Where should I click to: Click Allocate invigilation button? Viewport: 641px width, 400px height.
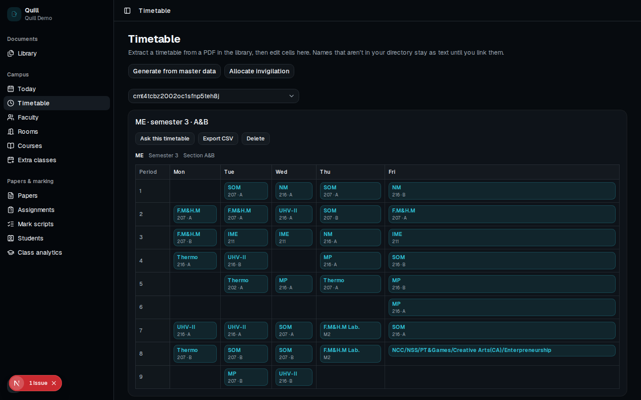point(259,71)
